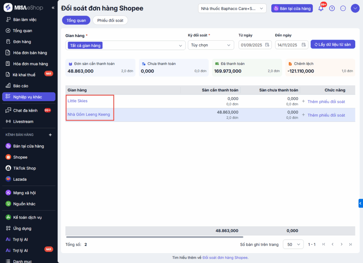This screenshot has width=363, height=263.
Task: Open the Đến ngày calendar picker icon
Action: (304, 45)
